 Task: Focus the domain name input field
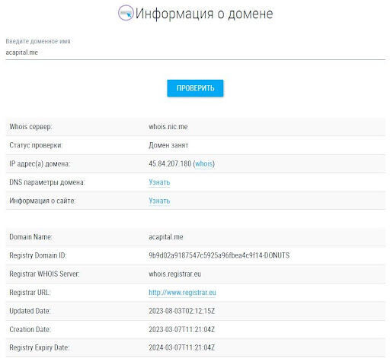pyautogui.click(x=195, y=52)
